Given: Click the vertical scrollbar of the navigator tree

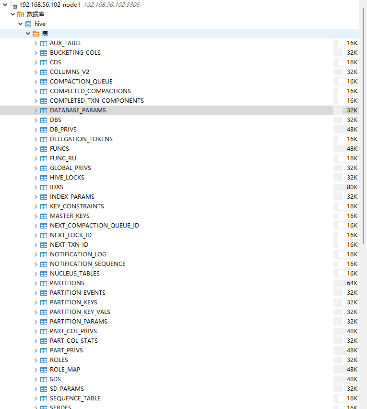Looking at the screenshot, I should (x=363, y=126).
